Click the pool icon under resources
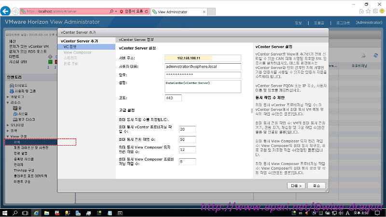 click(x=15, y=108)
